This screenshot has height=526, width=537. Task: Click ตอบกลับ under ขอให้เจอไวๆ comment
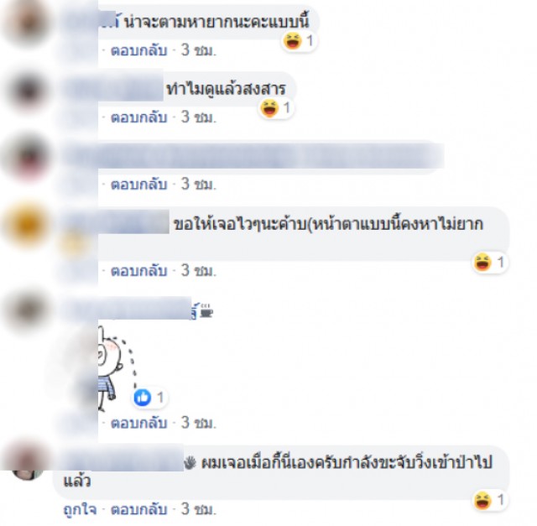click(138, 271)
